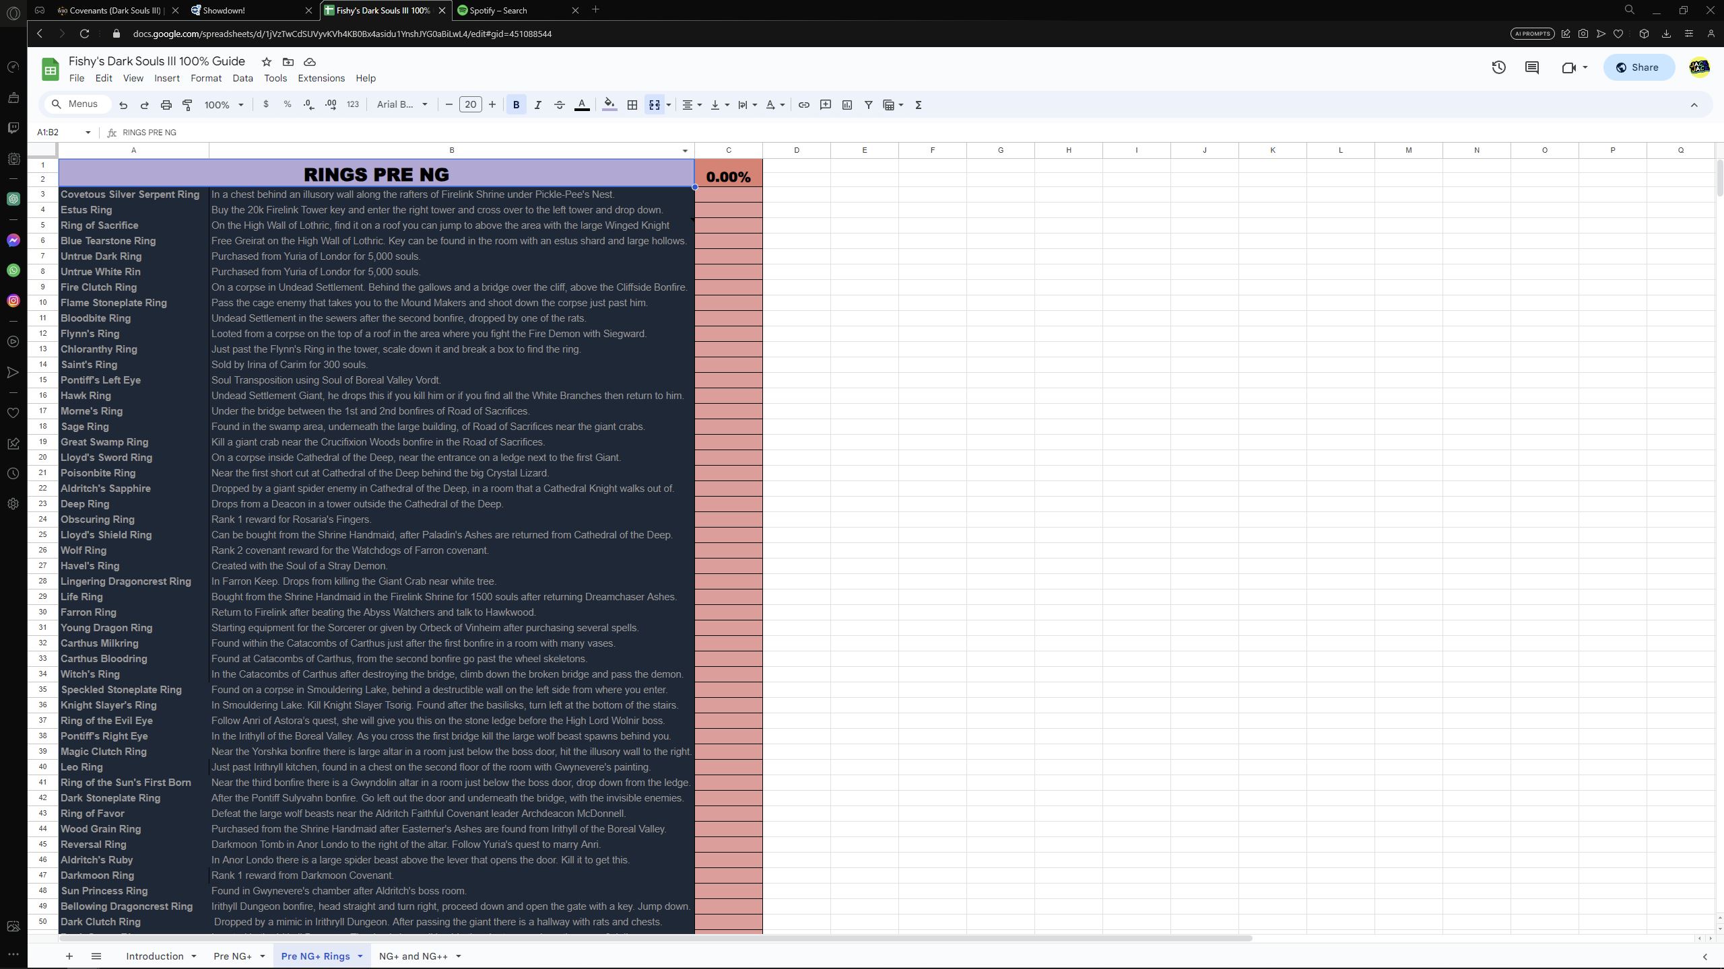Star the Fishy's Dark Souls III document

267,62
